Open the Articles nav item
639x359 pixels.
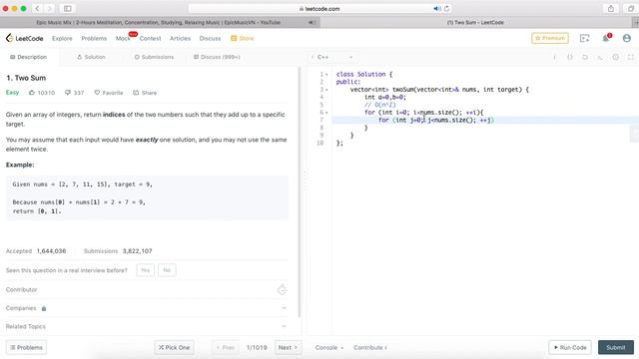click(180, 38)
